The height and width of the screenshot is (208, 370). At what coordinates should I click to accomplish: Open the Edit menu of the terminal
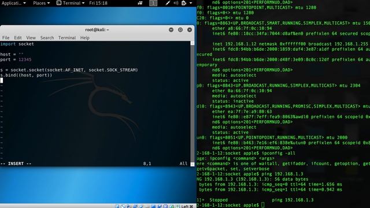[18, 38]
